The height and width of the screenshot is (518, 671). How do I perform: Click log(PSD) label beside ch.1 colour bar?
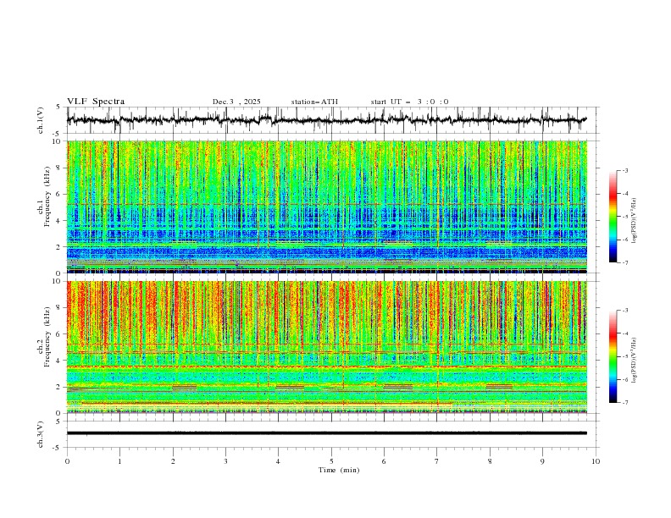[634, 221]
